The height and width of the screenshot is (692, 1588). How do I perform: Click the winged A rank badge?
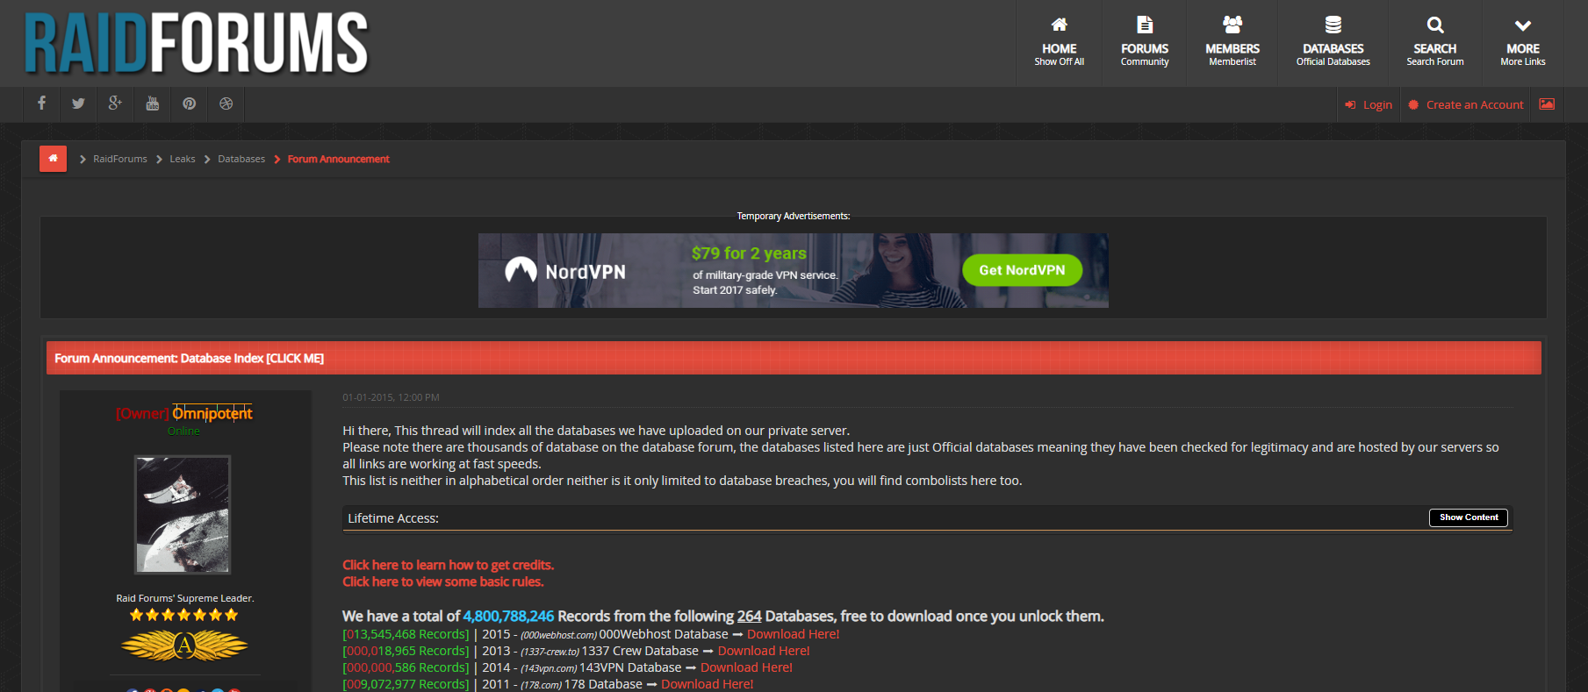[184, 646]
